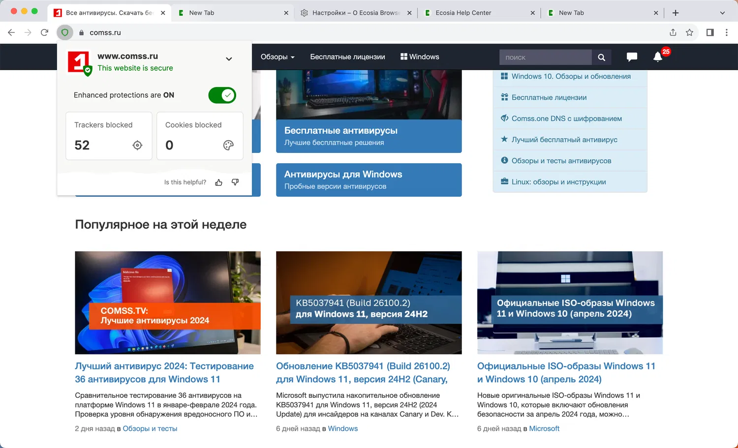This screenshot has height=448, width=738.
Task: Close the first New Tab tab
Action: click(286, 13)
